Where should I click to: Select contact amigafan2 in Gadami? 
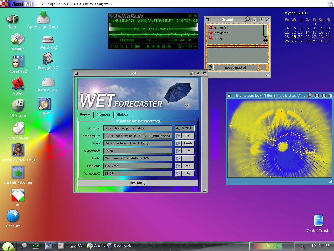coord(235,33)
